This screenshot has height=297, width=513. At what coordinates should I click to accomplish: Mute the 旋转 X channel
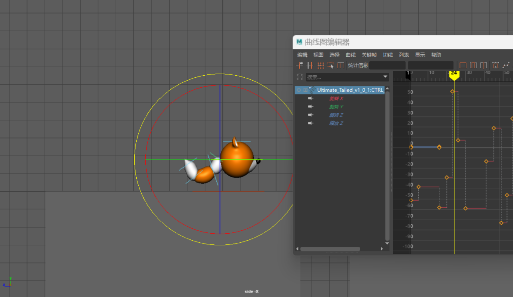(311, 98)
